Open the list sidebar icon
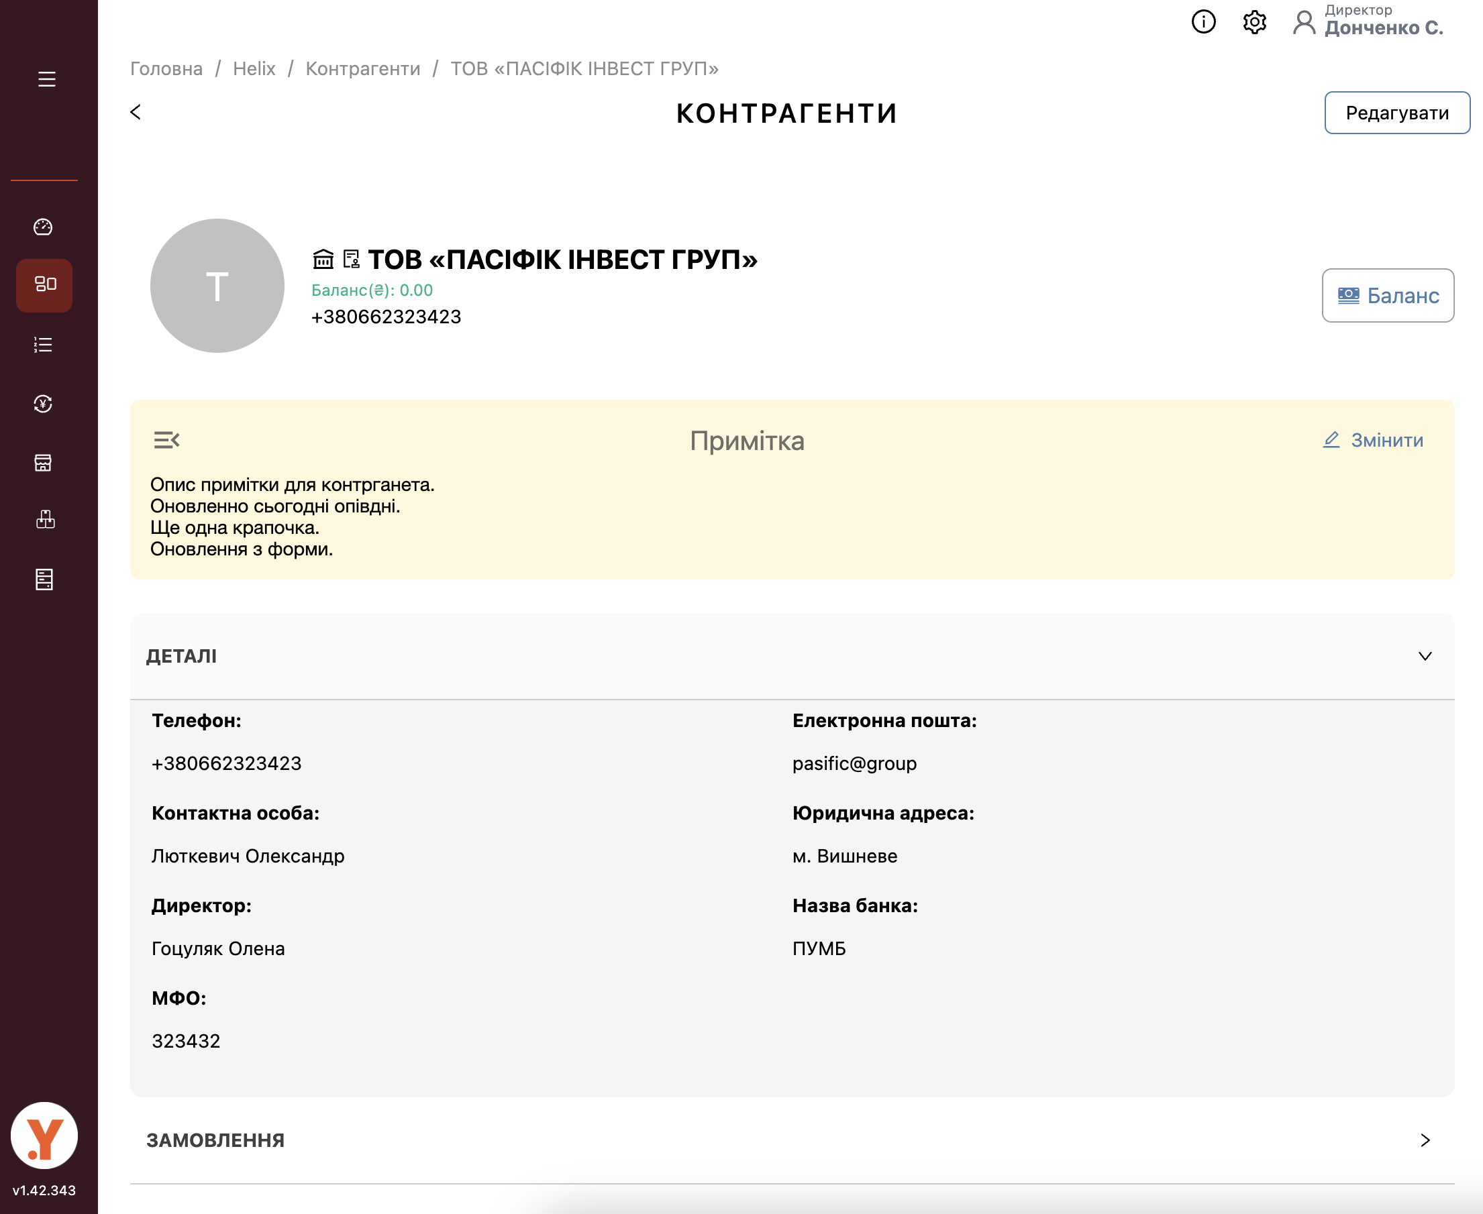 [44, 345]
